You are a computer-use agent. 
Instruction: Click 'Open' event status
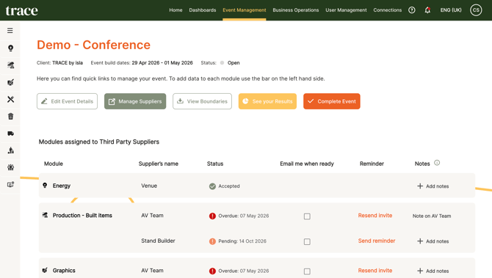[234, 62]
